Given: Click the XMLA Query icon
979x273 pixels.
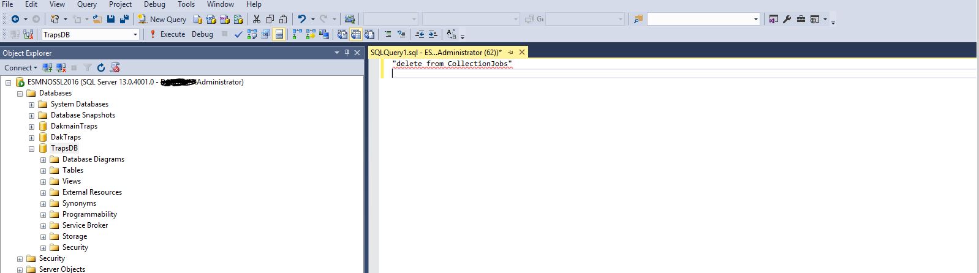Looking at the screenshot, I should (238, 20).
